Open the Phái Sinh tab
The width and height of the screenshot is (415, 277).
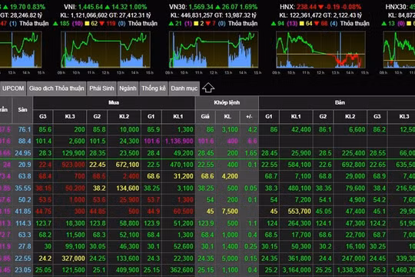pyautogui.click(x=101, y=88)
